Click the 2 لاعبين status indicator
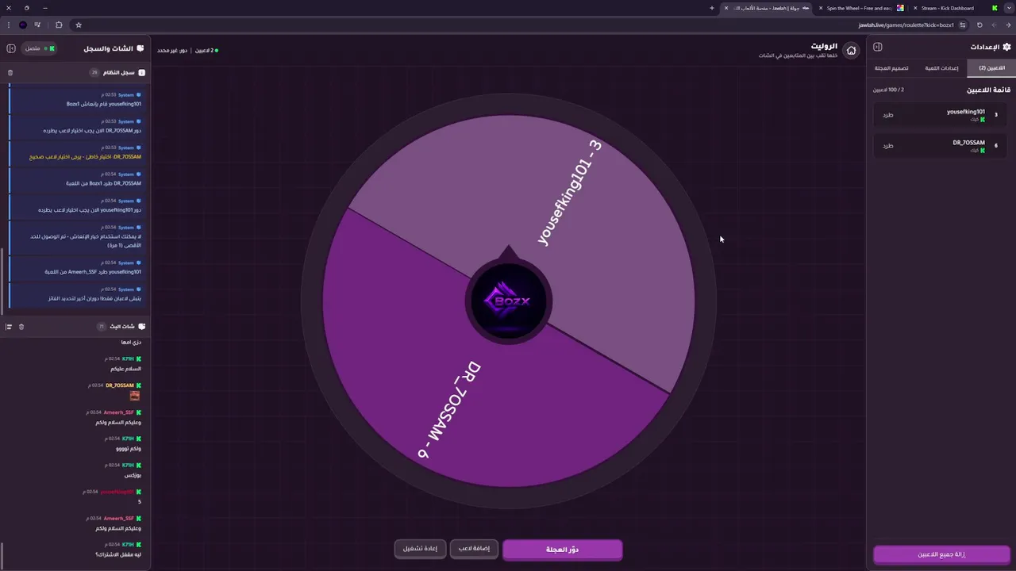Viewport: 1016px width, 571px height. click(205, 51)
